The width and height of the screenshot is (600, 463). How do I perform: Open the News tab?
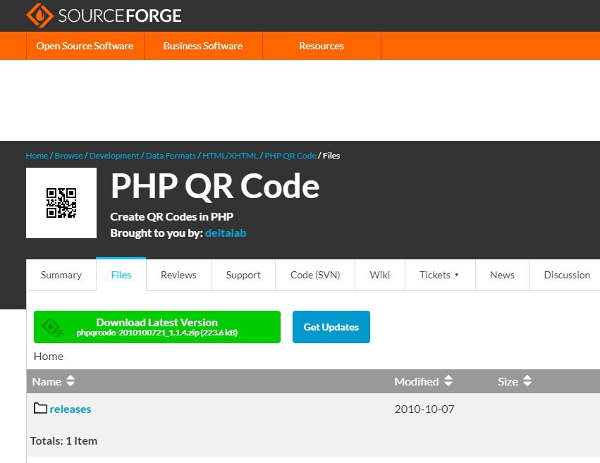(503, 275)
